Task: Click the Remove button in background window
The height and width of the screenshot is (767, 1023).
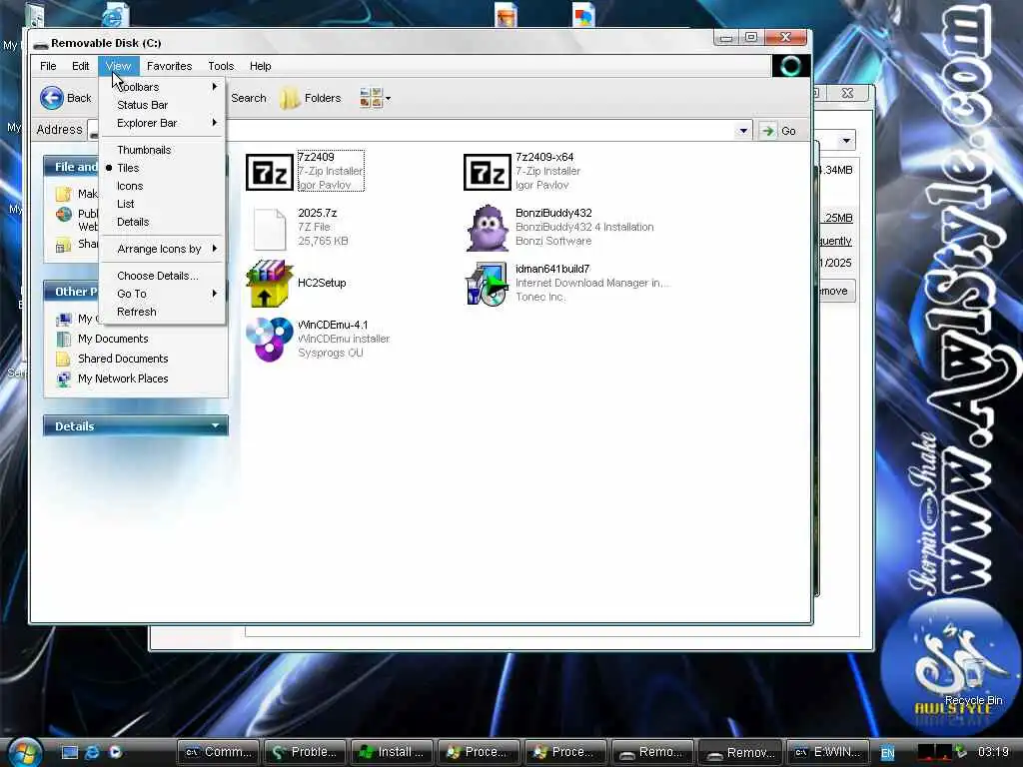Action: (835, 291)
